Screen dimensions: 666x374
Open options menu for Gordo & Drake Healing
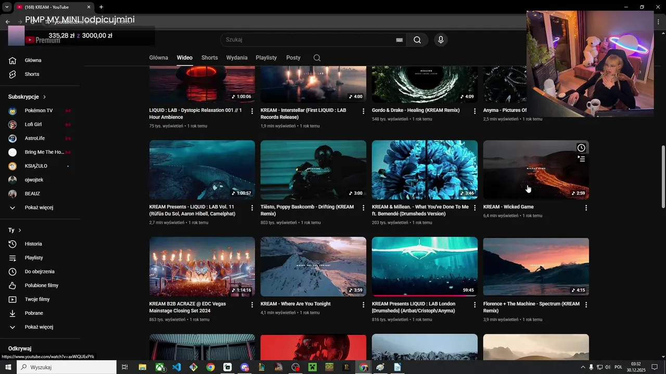pos(475,111)
